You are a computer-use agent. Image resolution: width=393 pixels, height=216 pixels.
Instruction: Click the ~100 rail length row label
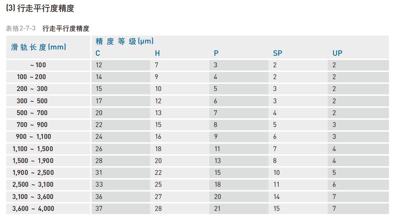pos(38,65)
